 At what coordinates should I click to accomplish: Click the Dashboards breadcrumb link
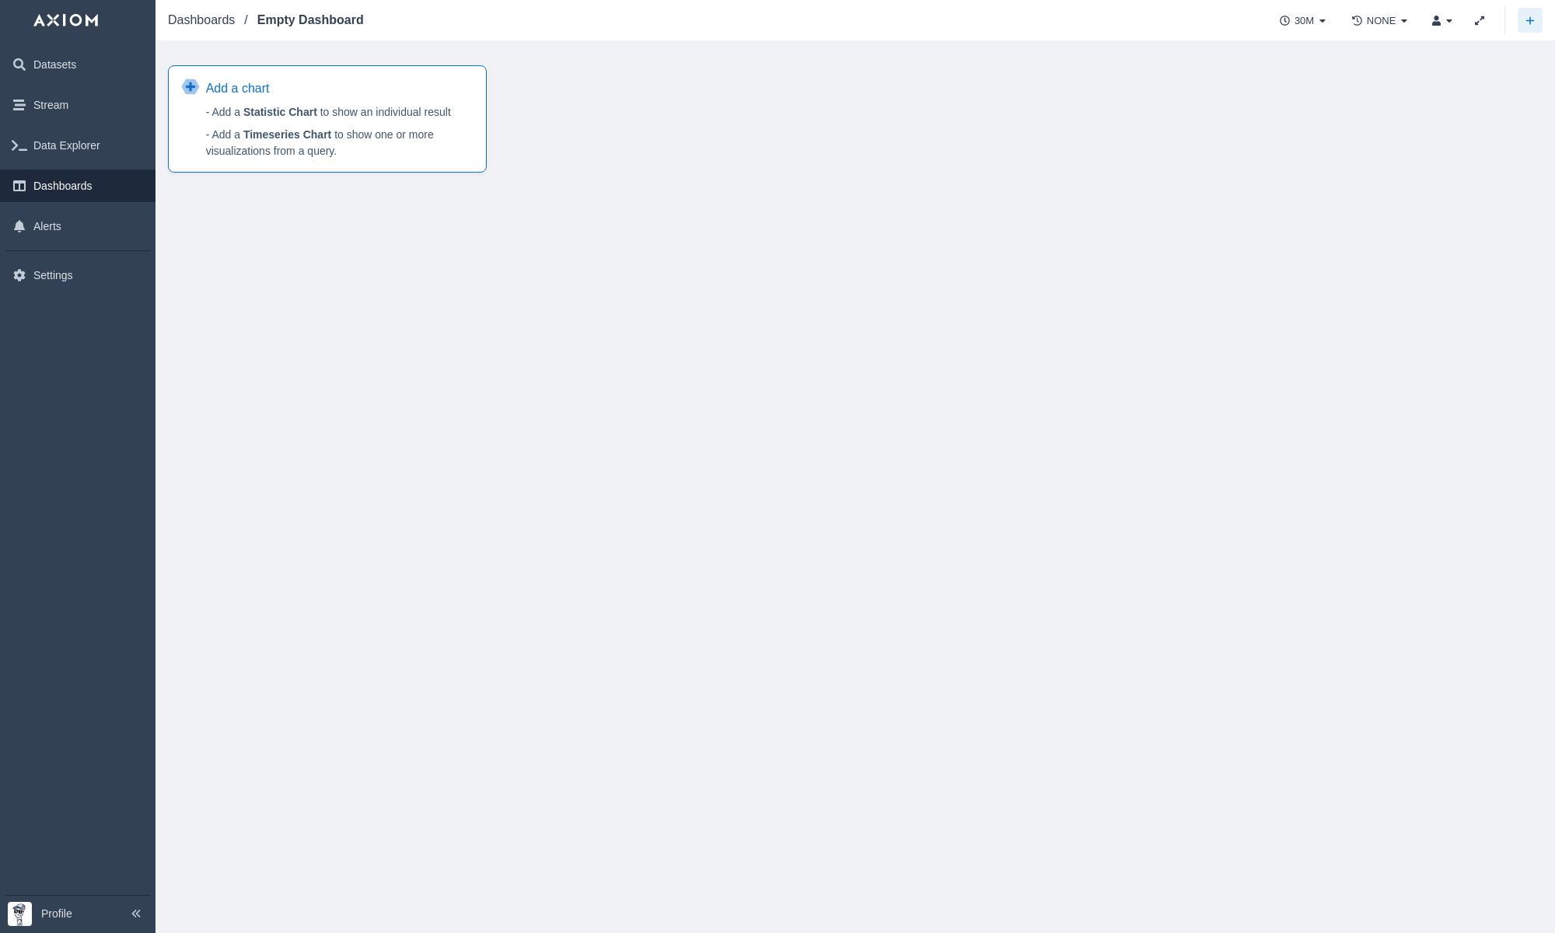click(201, 20)
